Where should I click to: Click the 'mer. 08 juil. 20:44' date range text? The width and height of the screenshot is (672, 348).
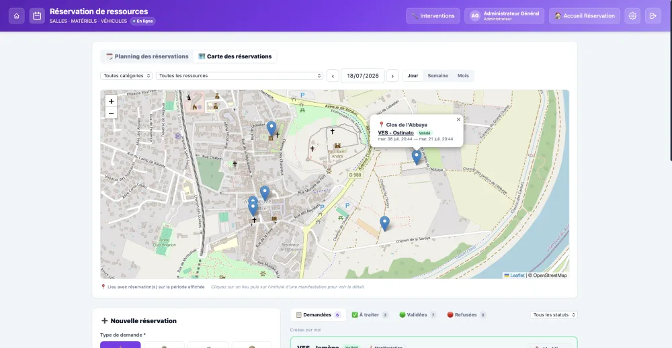415,139
